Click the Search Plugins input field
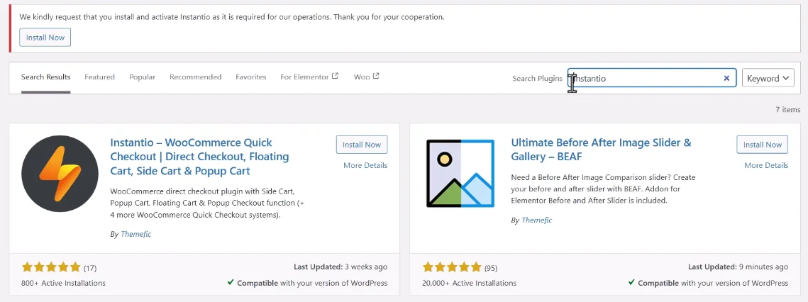 click(652, 78)
